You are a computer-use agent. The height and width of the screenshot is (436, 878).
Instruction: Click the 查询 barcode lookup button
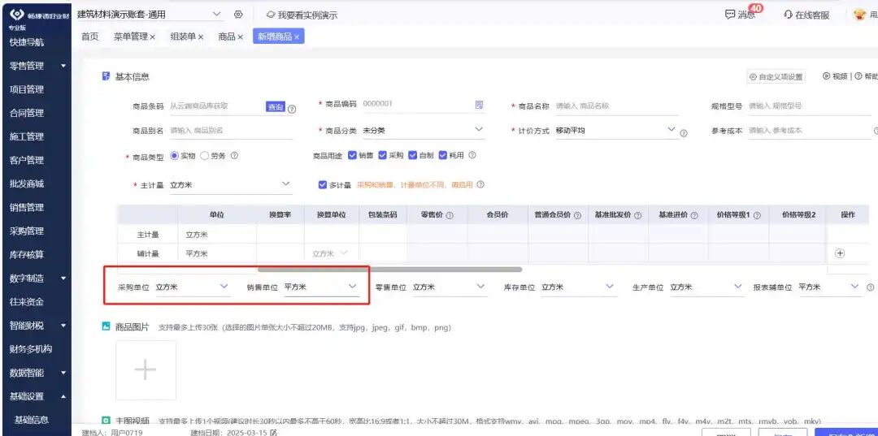click(x=276, y=106)
